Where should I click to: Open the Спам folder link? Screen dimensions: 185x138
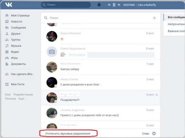point(146,134)
